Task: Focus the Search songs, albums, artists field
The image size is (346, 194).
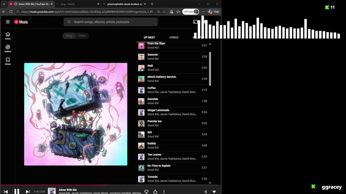Action: 111,22
